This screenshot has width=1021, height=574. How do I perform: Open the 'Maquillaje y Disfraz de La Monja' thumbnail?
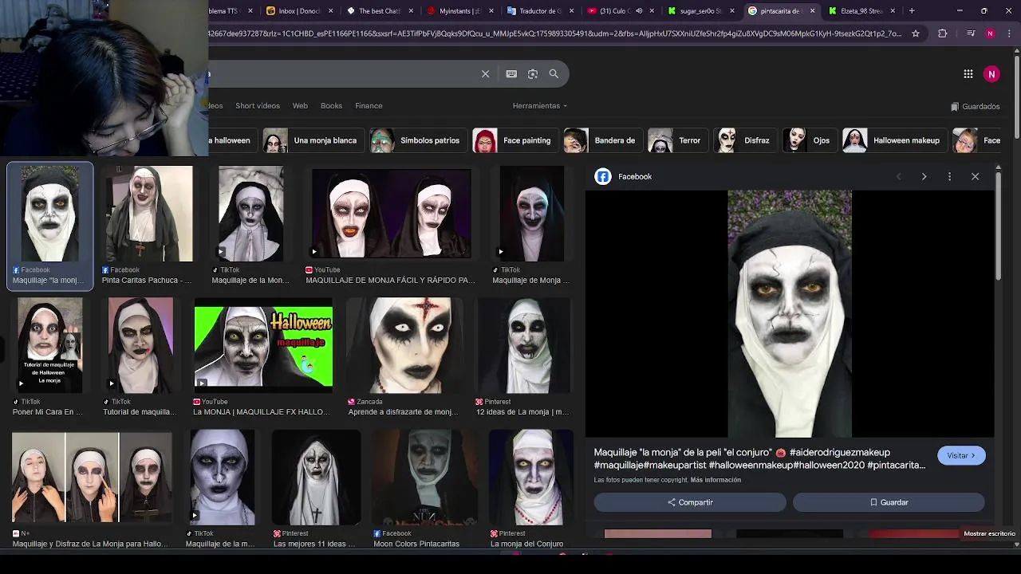[x=92, y=477]
